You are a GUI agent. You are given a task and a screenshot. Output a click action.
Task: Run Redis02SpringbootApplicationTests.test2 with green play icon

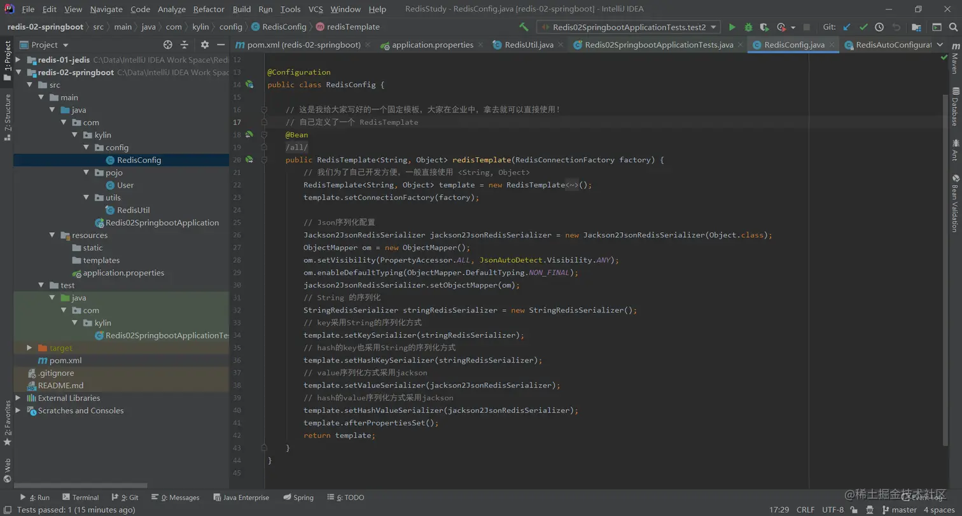click(732, 27)
